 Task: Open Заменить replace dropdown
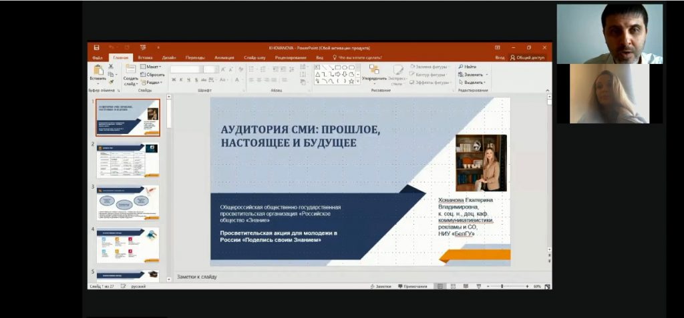[473, 75]
